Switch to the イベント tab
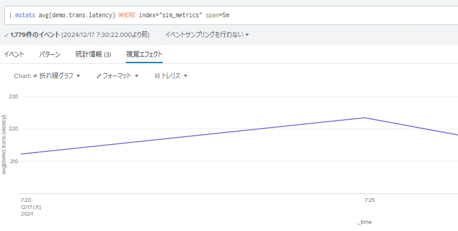 14,54
